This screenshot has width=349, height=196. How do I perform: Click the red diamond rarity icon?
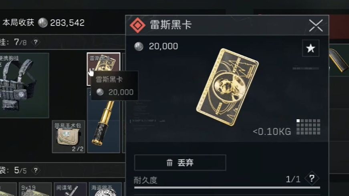137,25
